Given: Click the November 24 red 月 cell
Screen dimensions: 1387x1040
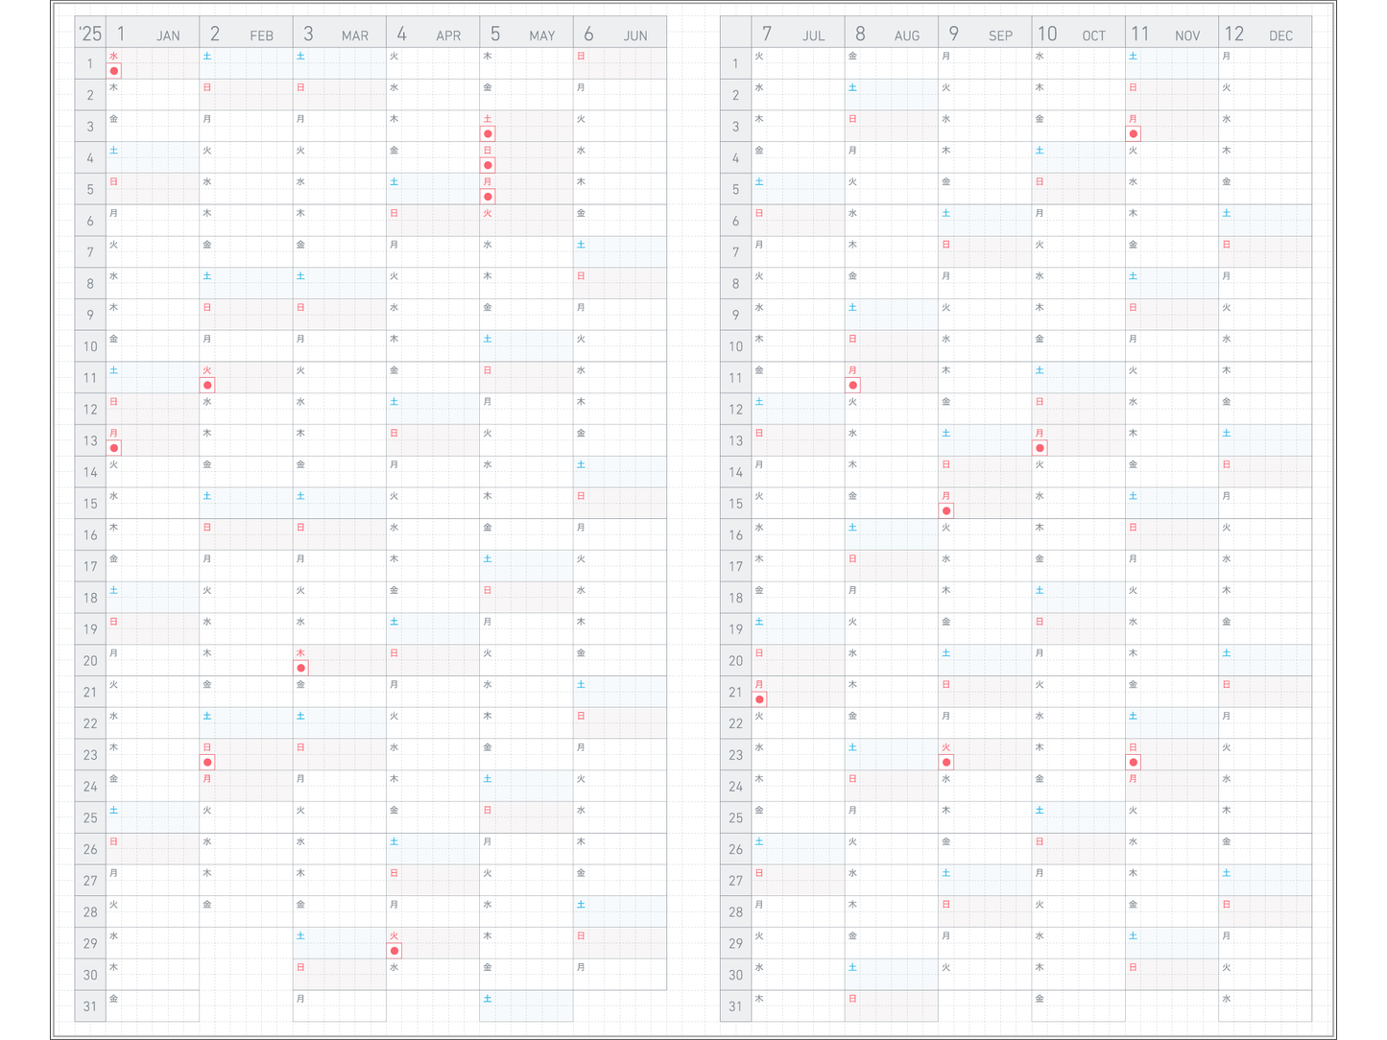Looking at the screenshot, I should click(1171, 786).
